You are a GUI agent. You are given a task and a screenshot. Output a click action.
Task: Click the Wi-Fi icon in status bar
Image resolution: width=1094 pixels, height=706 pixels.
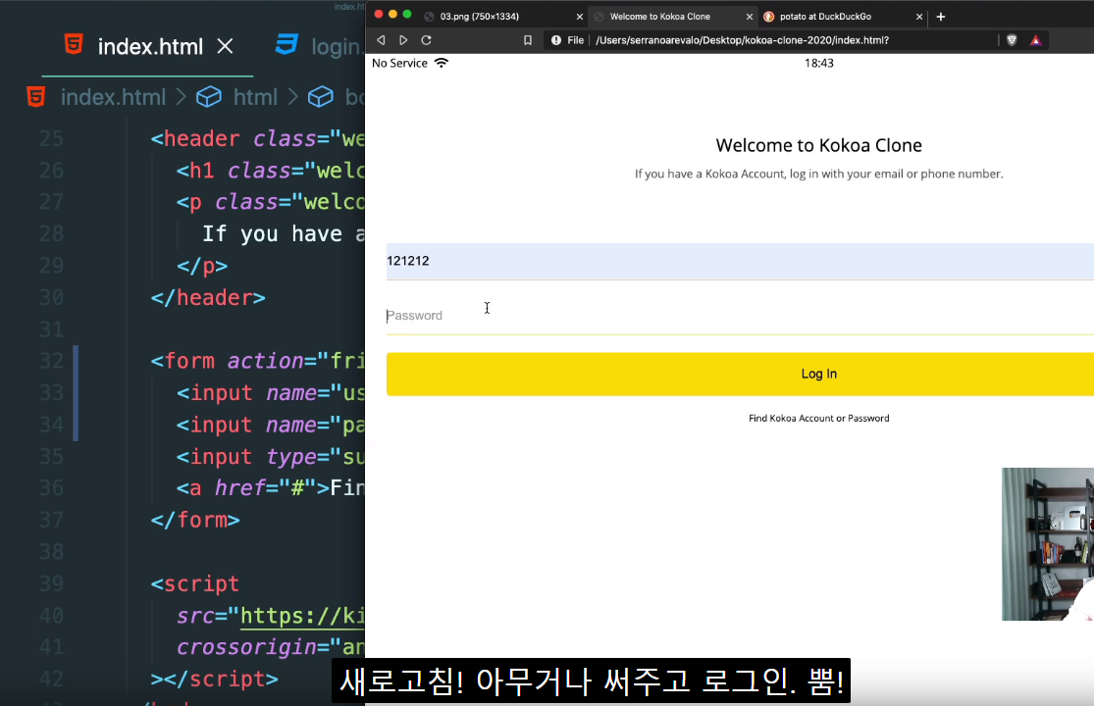click(441, 63)
